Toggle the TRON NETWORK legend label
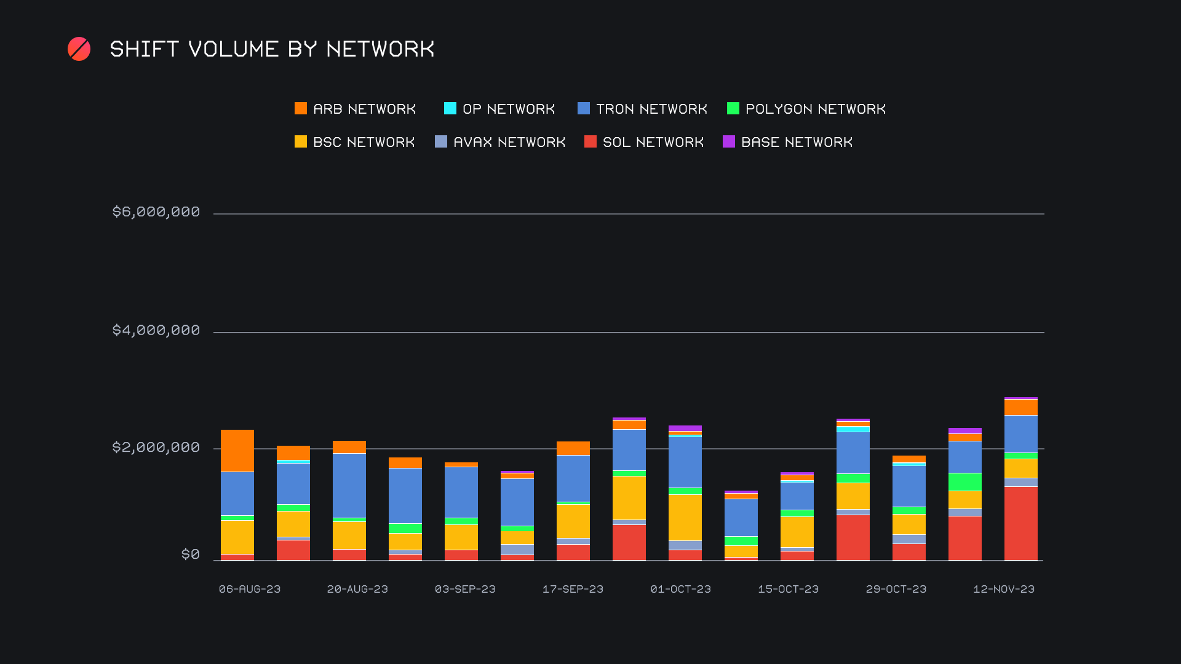1181x664 pixels. click(651, 109)
